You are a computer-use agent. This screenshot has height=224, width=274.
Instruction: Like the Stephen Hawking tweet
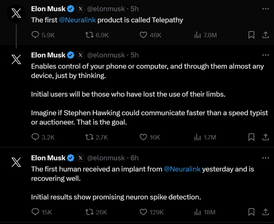(143, 137)
